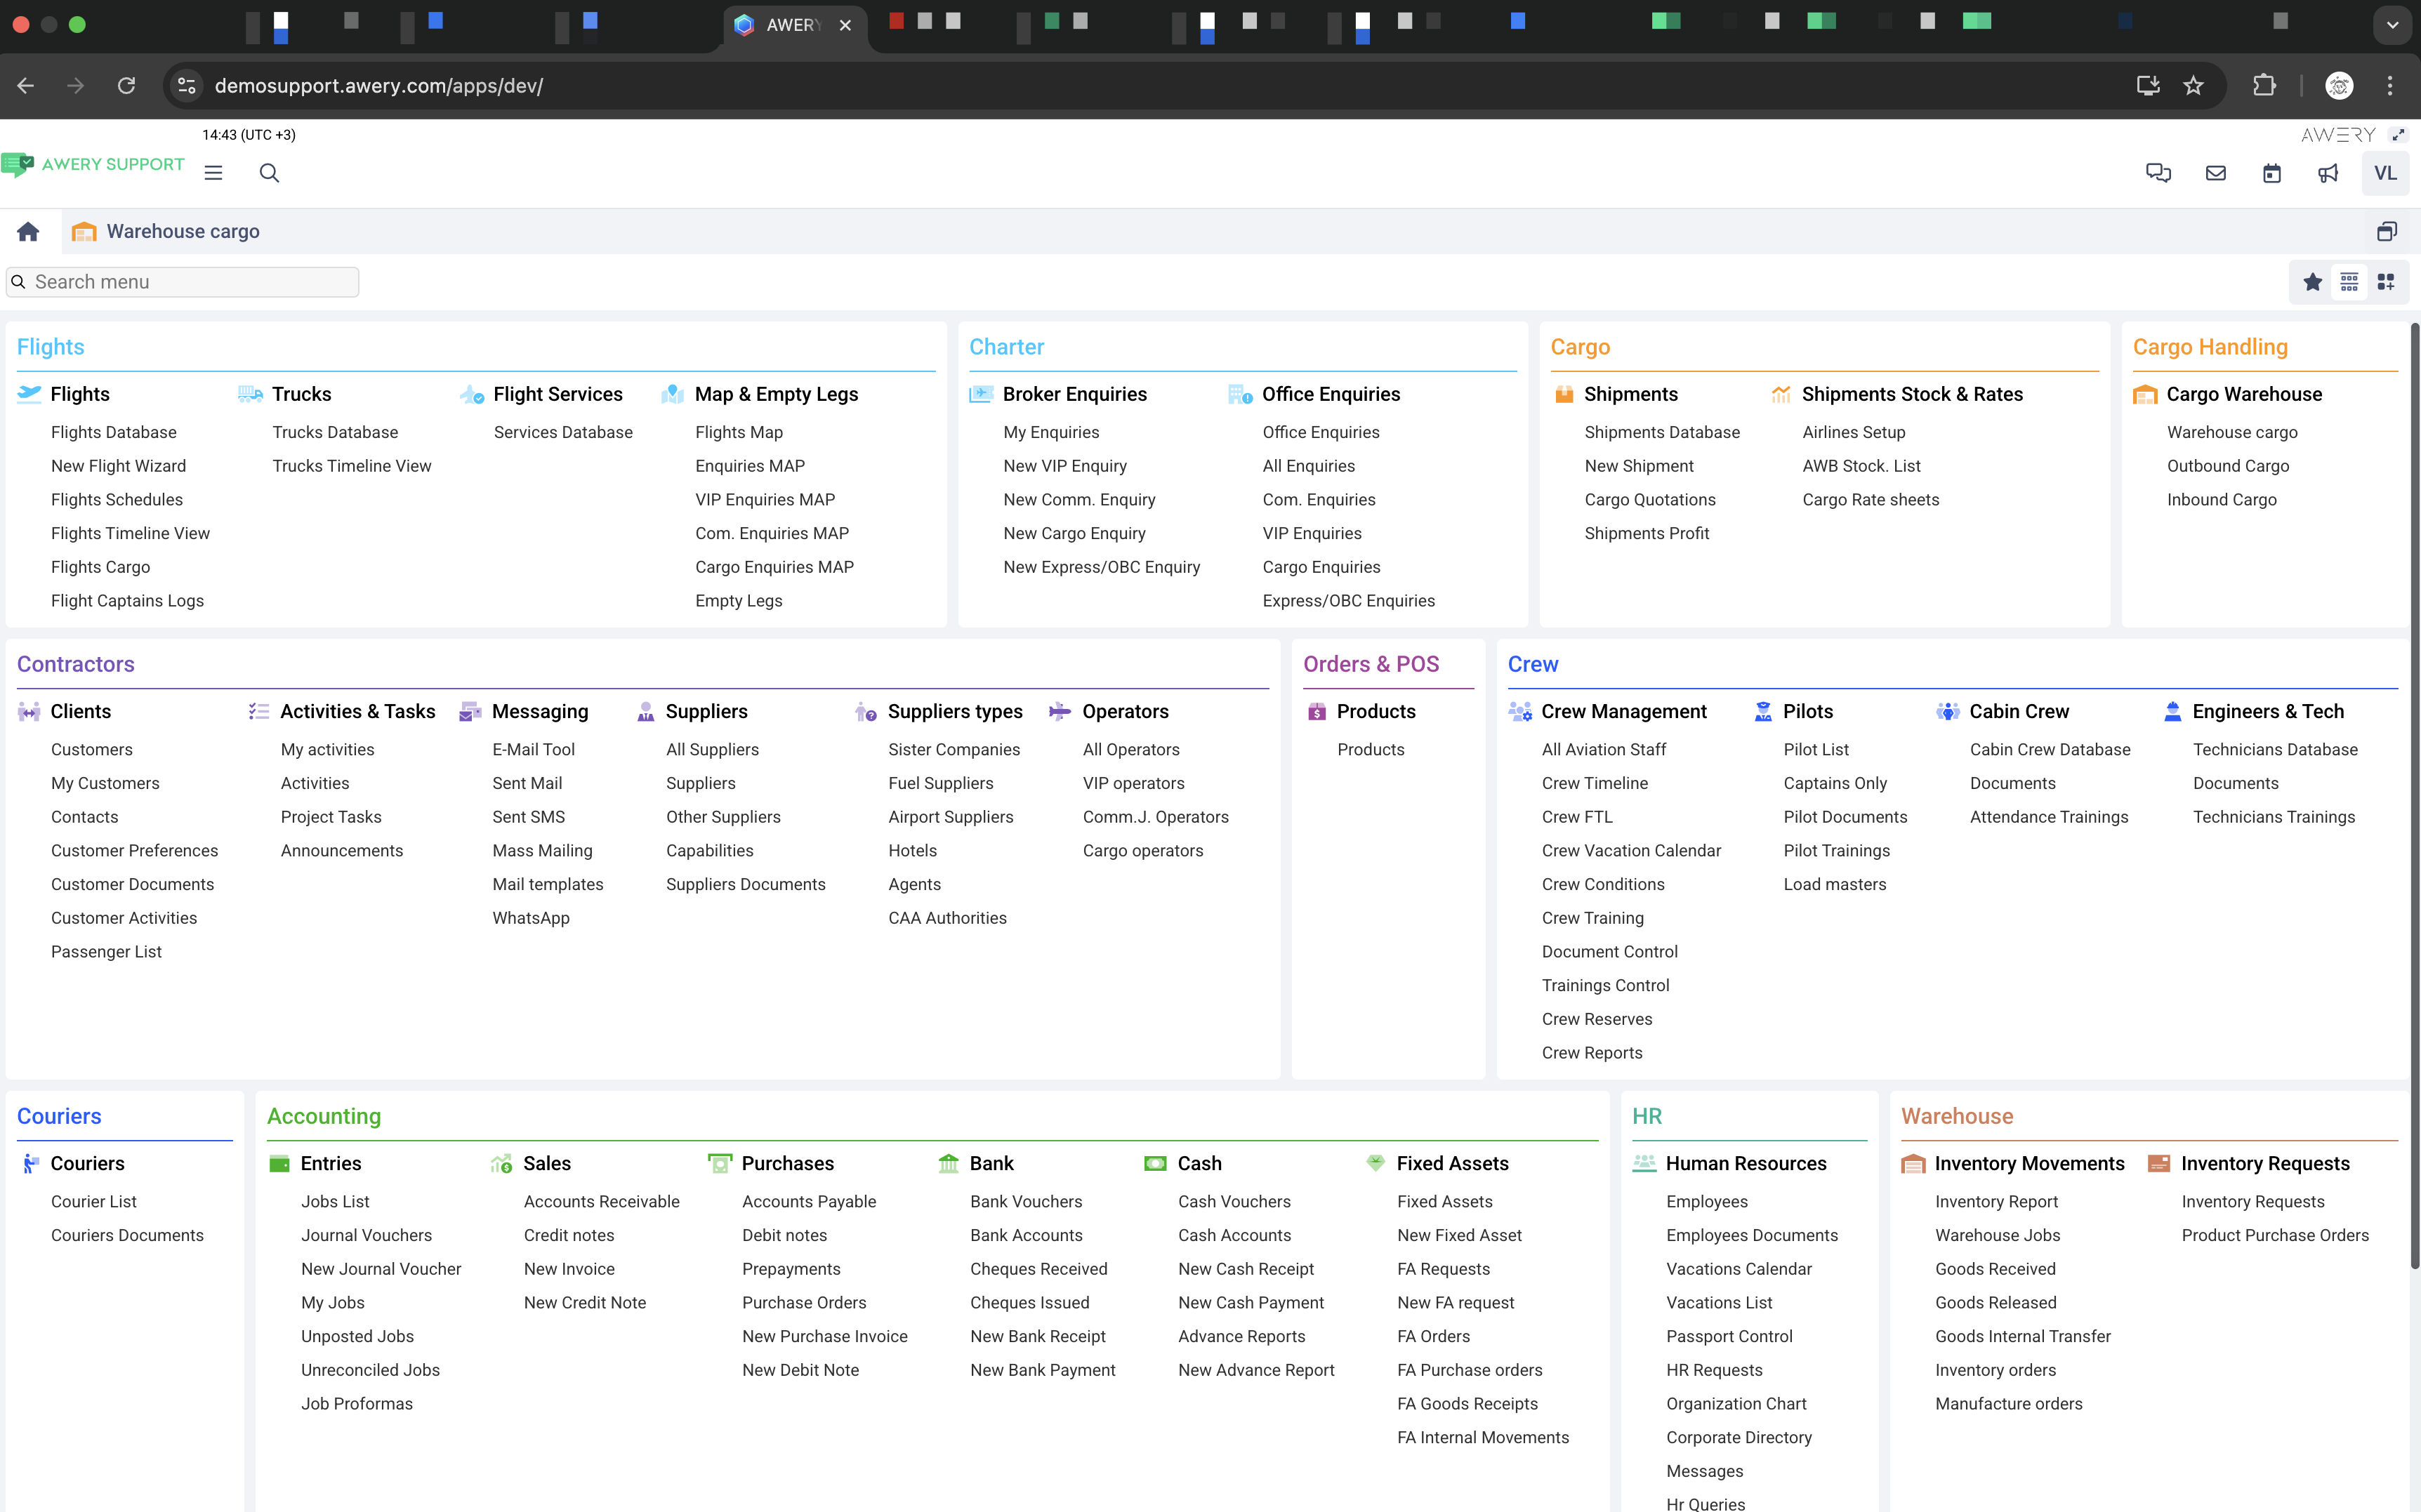Toggle the AWERY fullscreen expand arrow
This screenshot has width=2421, height=1512.
(x=2398, y=135)
